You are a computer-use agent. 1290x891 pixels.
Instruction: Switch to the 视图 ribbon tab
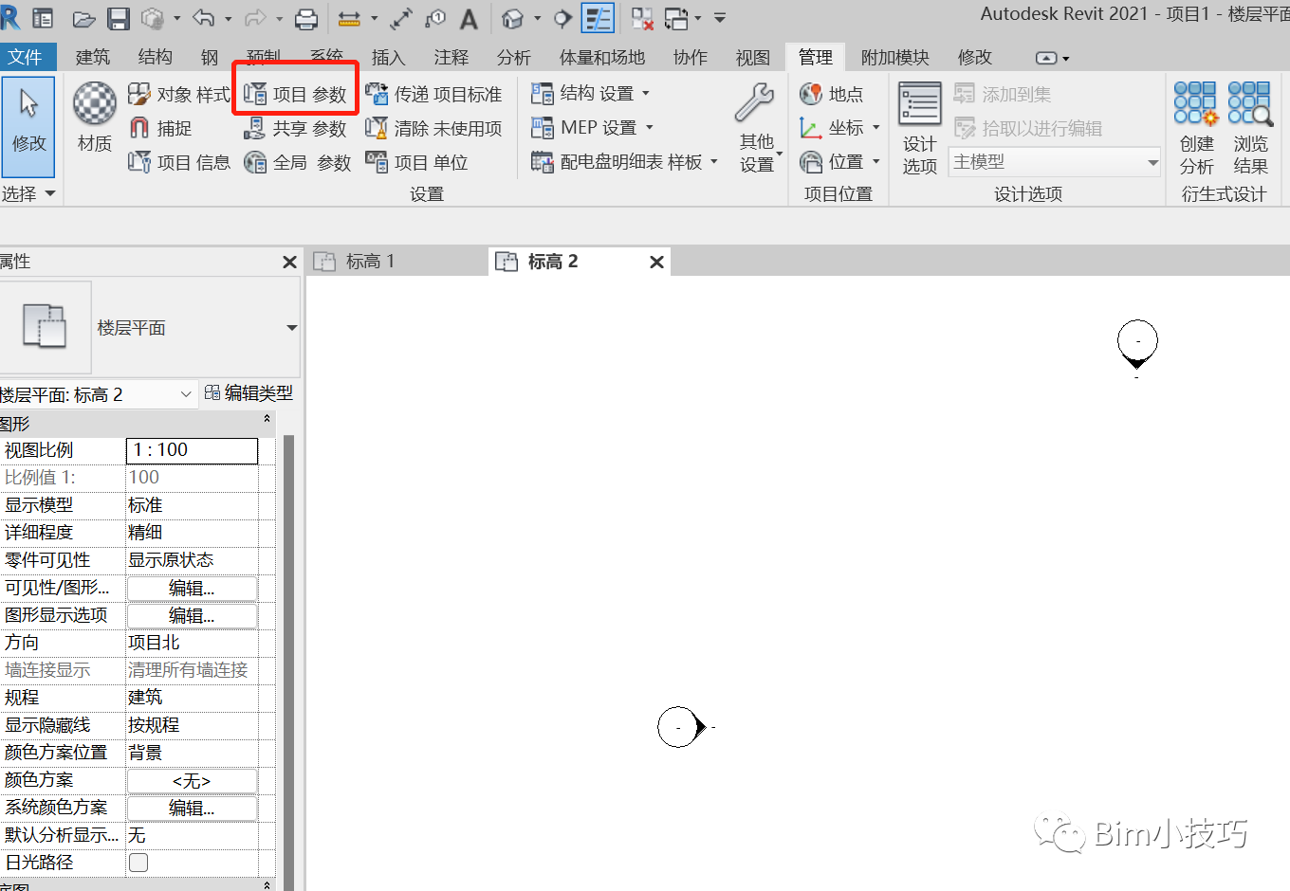[x=753, y=57]
